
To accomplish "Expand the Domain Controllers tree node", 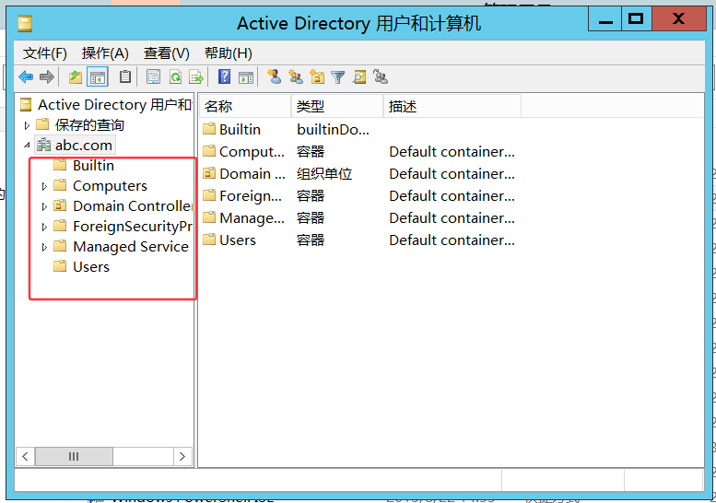I will pos(44,206).
